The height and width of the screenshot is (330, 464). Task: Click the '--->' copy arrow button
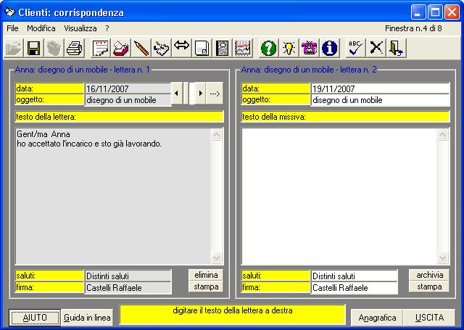(x=214, y=94)
